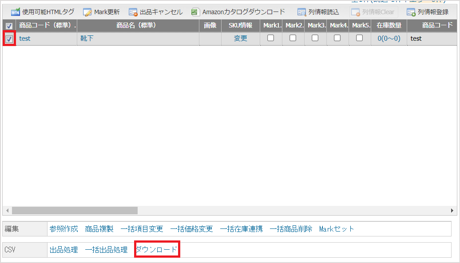The width and height of the screenshot is (460, 263).
Task: Tick Mark5 checkbox in test row
Action: (x=359, y=38)
